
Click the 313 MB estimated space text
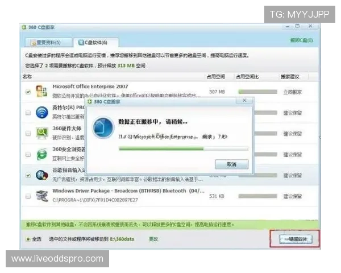pyautogui.click(x=126, y=65)
